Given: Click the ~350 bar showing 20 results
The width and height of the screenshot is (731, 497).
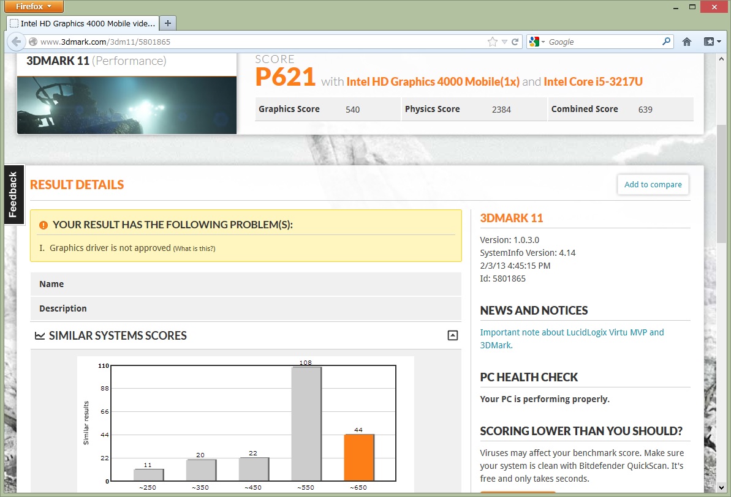Looking at the screenshot, I should tap(201, 470).
